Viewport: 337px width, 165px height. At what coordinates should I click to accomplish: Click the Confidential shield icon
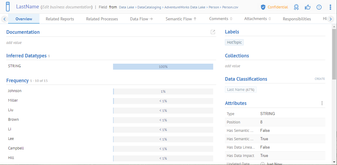tap(263, 7)
